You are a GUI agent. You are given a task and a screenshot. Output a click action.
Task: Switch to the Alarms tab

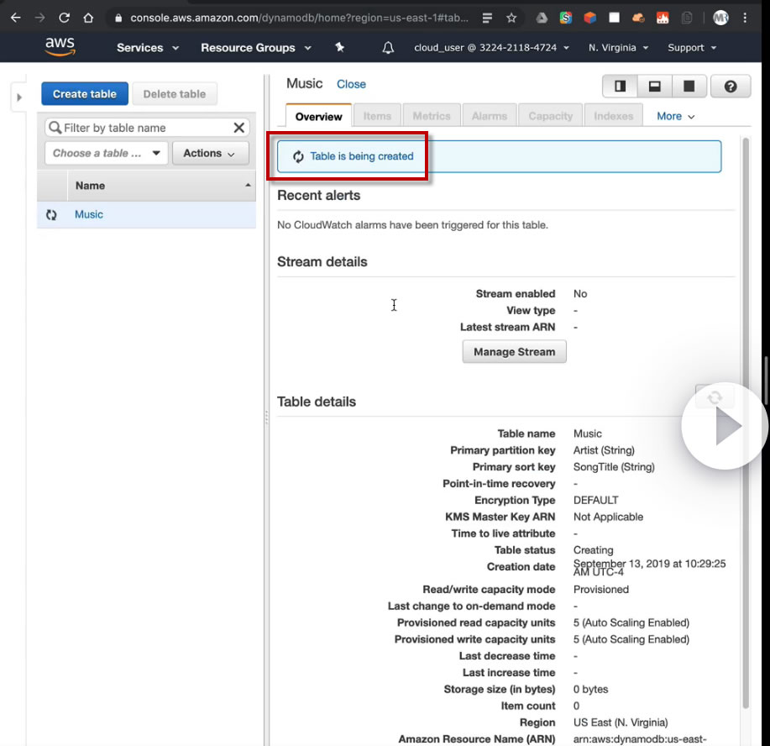click(x=489, y=116)
